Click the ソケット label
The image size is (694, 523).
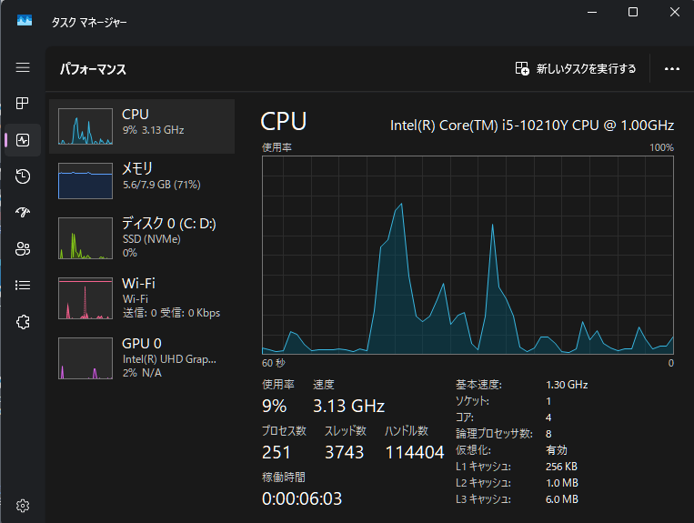click(472, 401)
